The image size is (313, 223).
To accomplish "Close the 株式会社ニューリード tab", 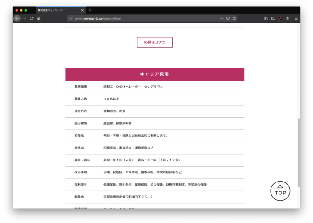I will coord(82,10).
